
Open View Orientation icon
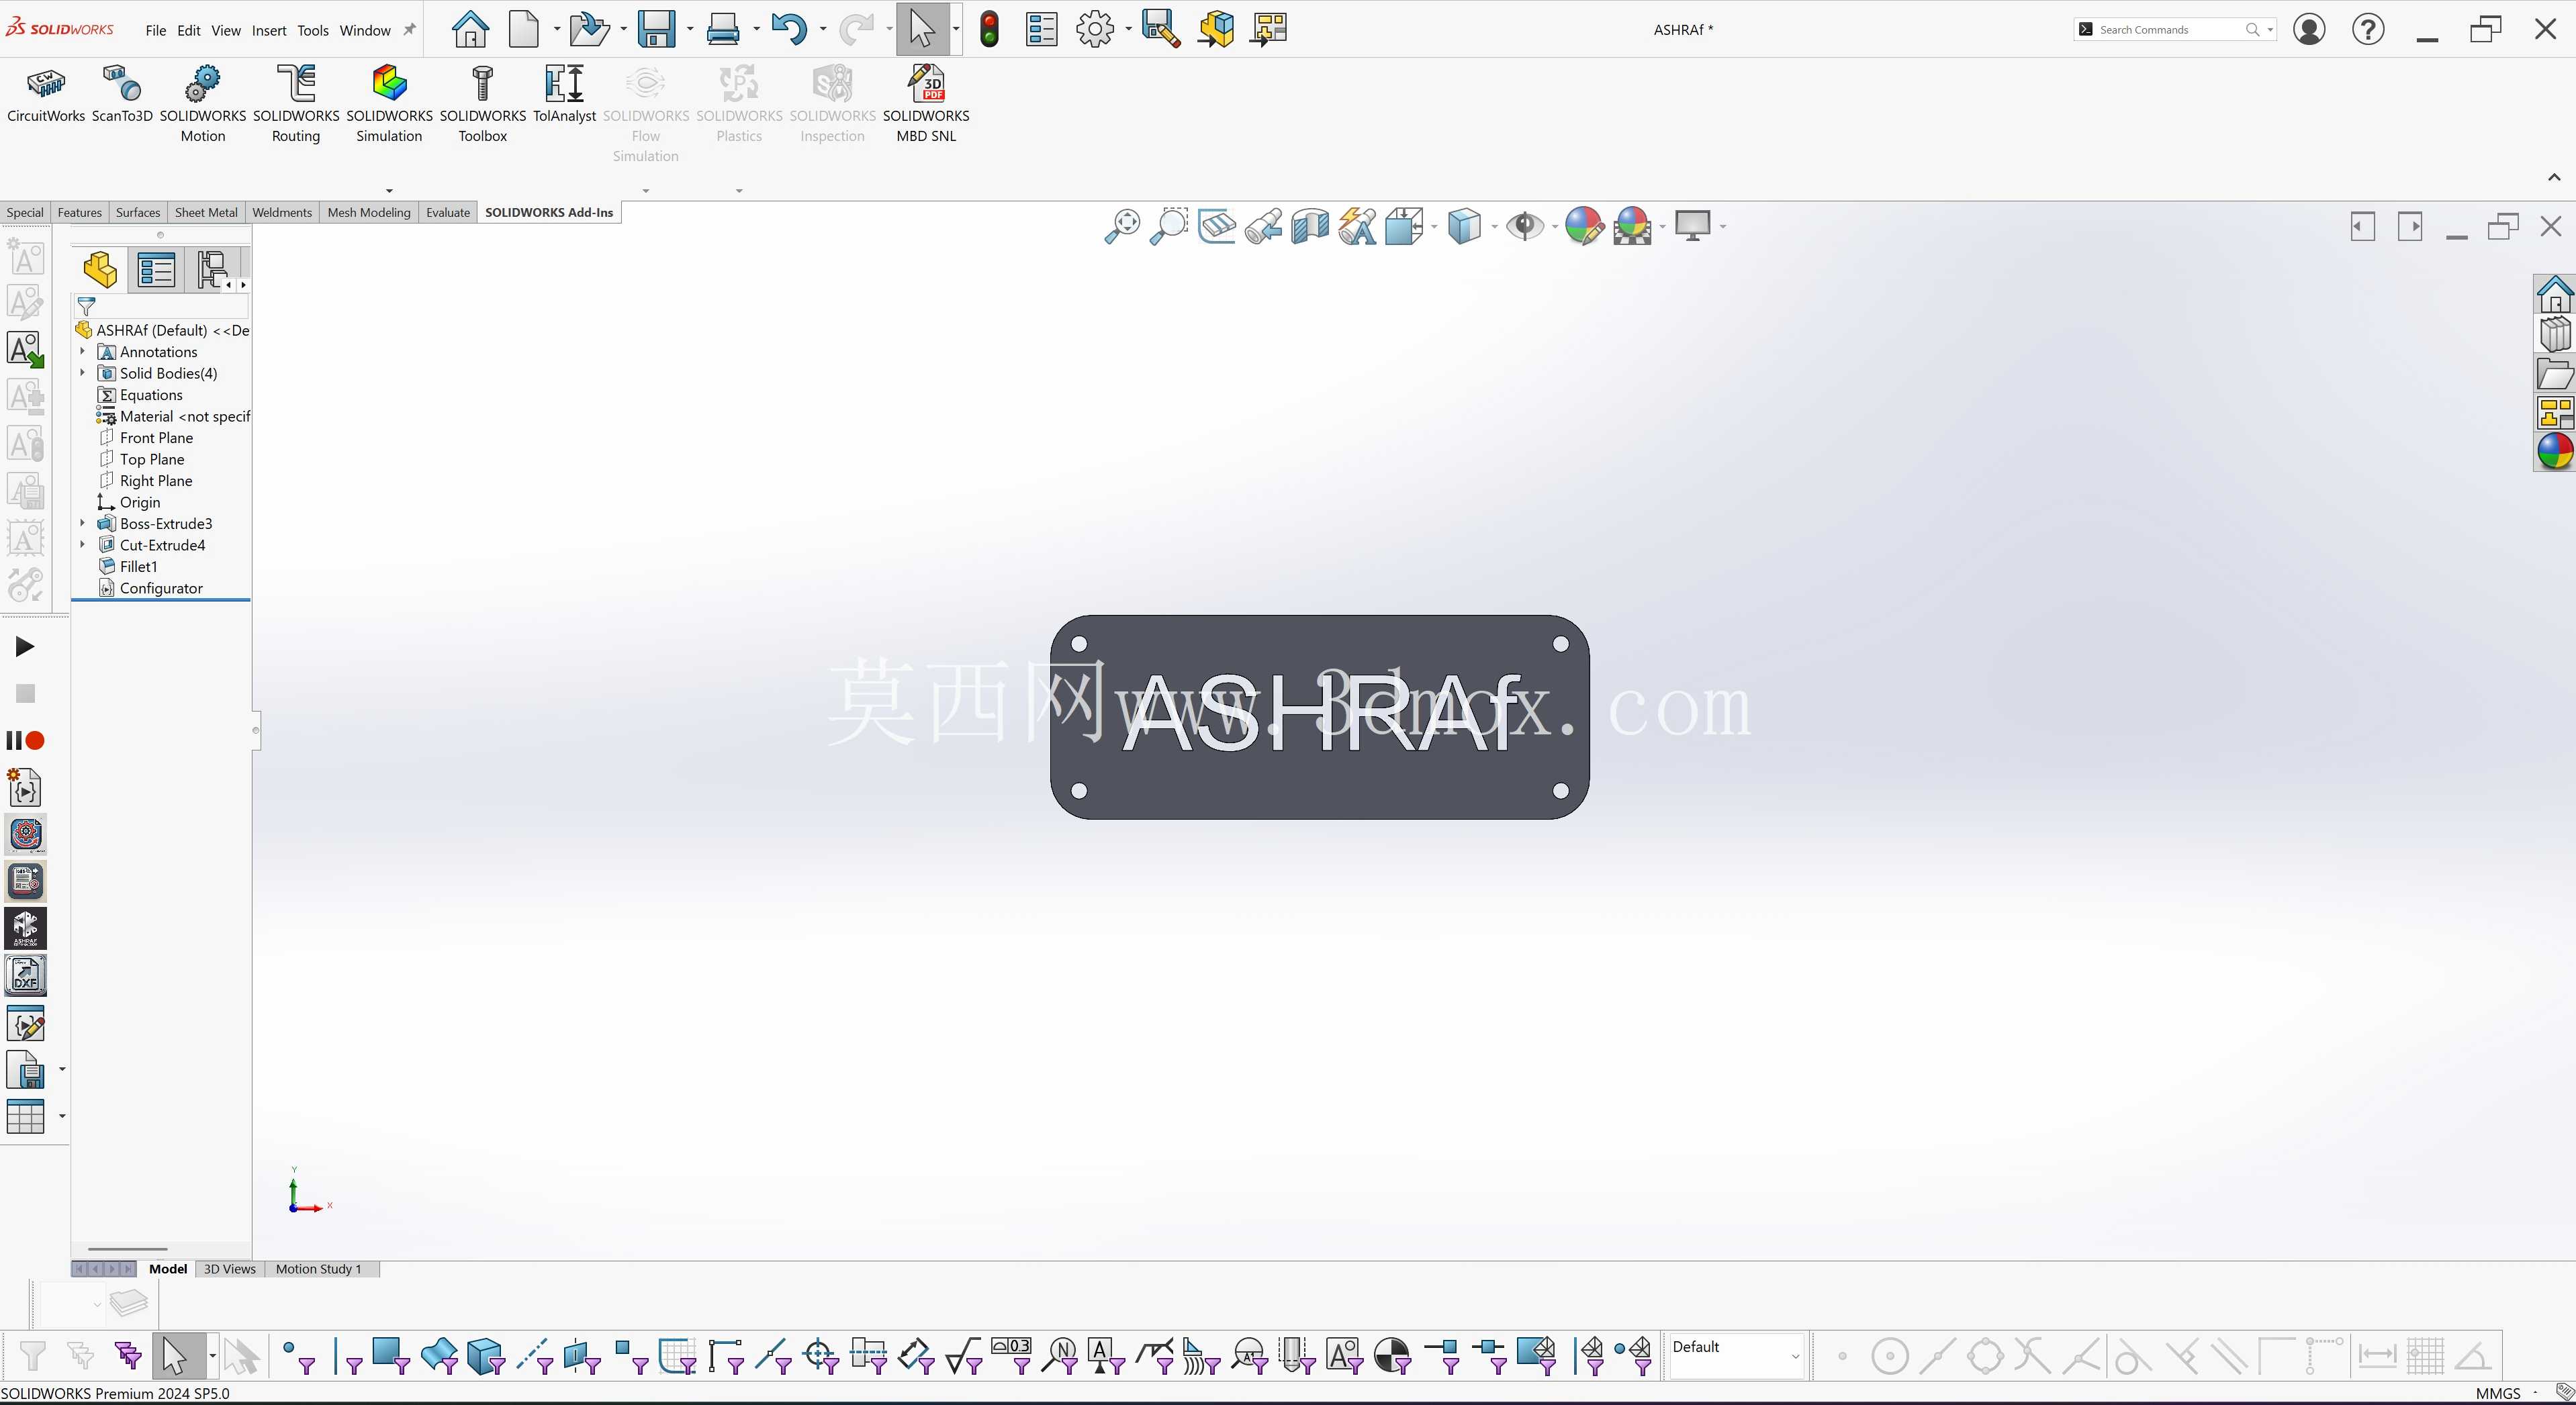click(x=1404, y=226)
